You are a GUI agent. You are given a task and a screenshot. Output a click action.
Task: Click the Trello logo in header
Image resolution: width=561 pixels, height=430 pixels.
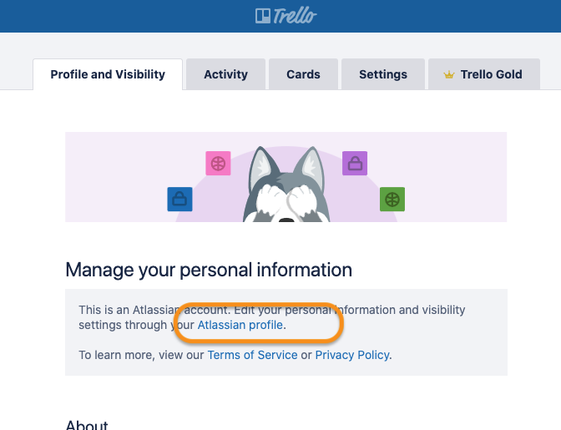[x=286, y=16]
